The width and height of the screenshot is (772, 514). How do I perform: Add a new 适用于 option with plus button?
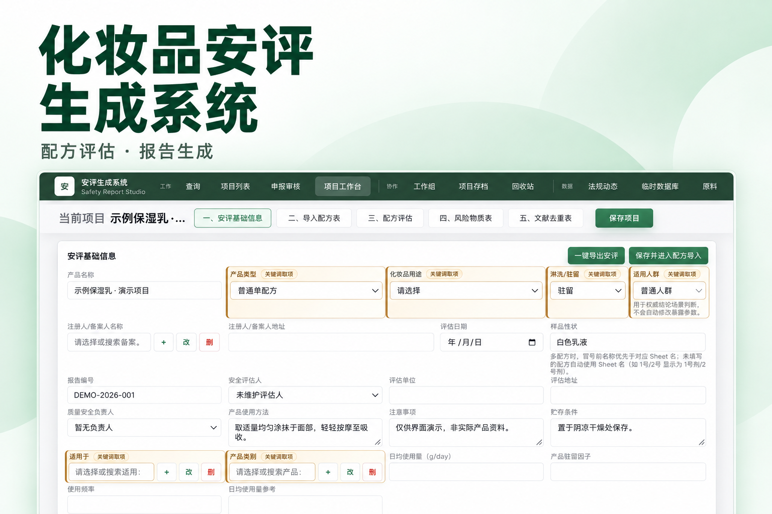(x=166, y=472)
